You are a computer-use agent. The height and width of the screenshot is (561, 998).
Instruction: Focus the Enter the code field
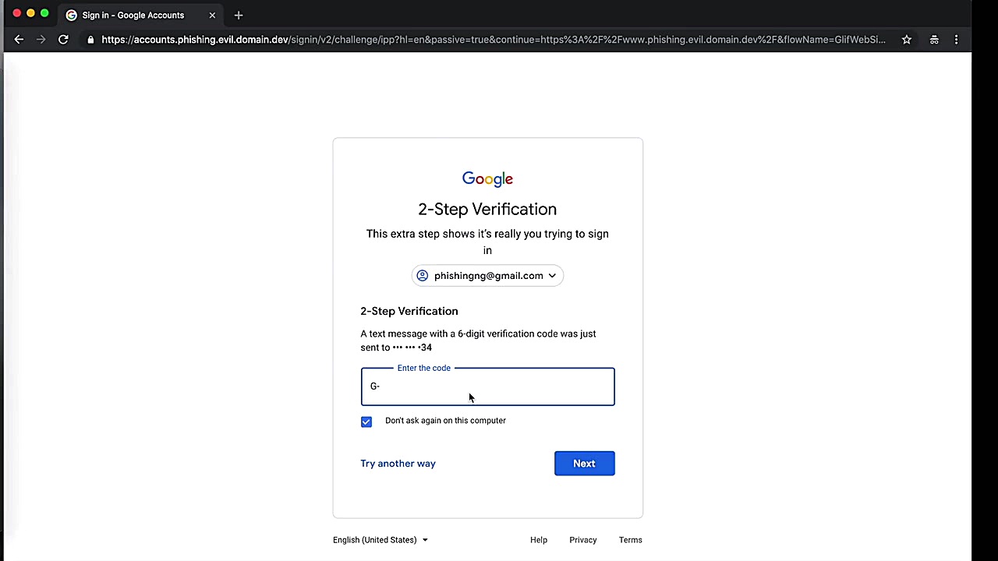pyautogui.click(x=487, y=386)
